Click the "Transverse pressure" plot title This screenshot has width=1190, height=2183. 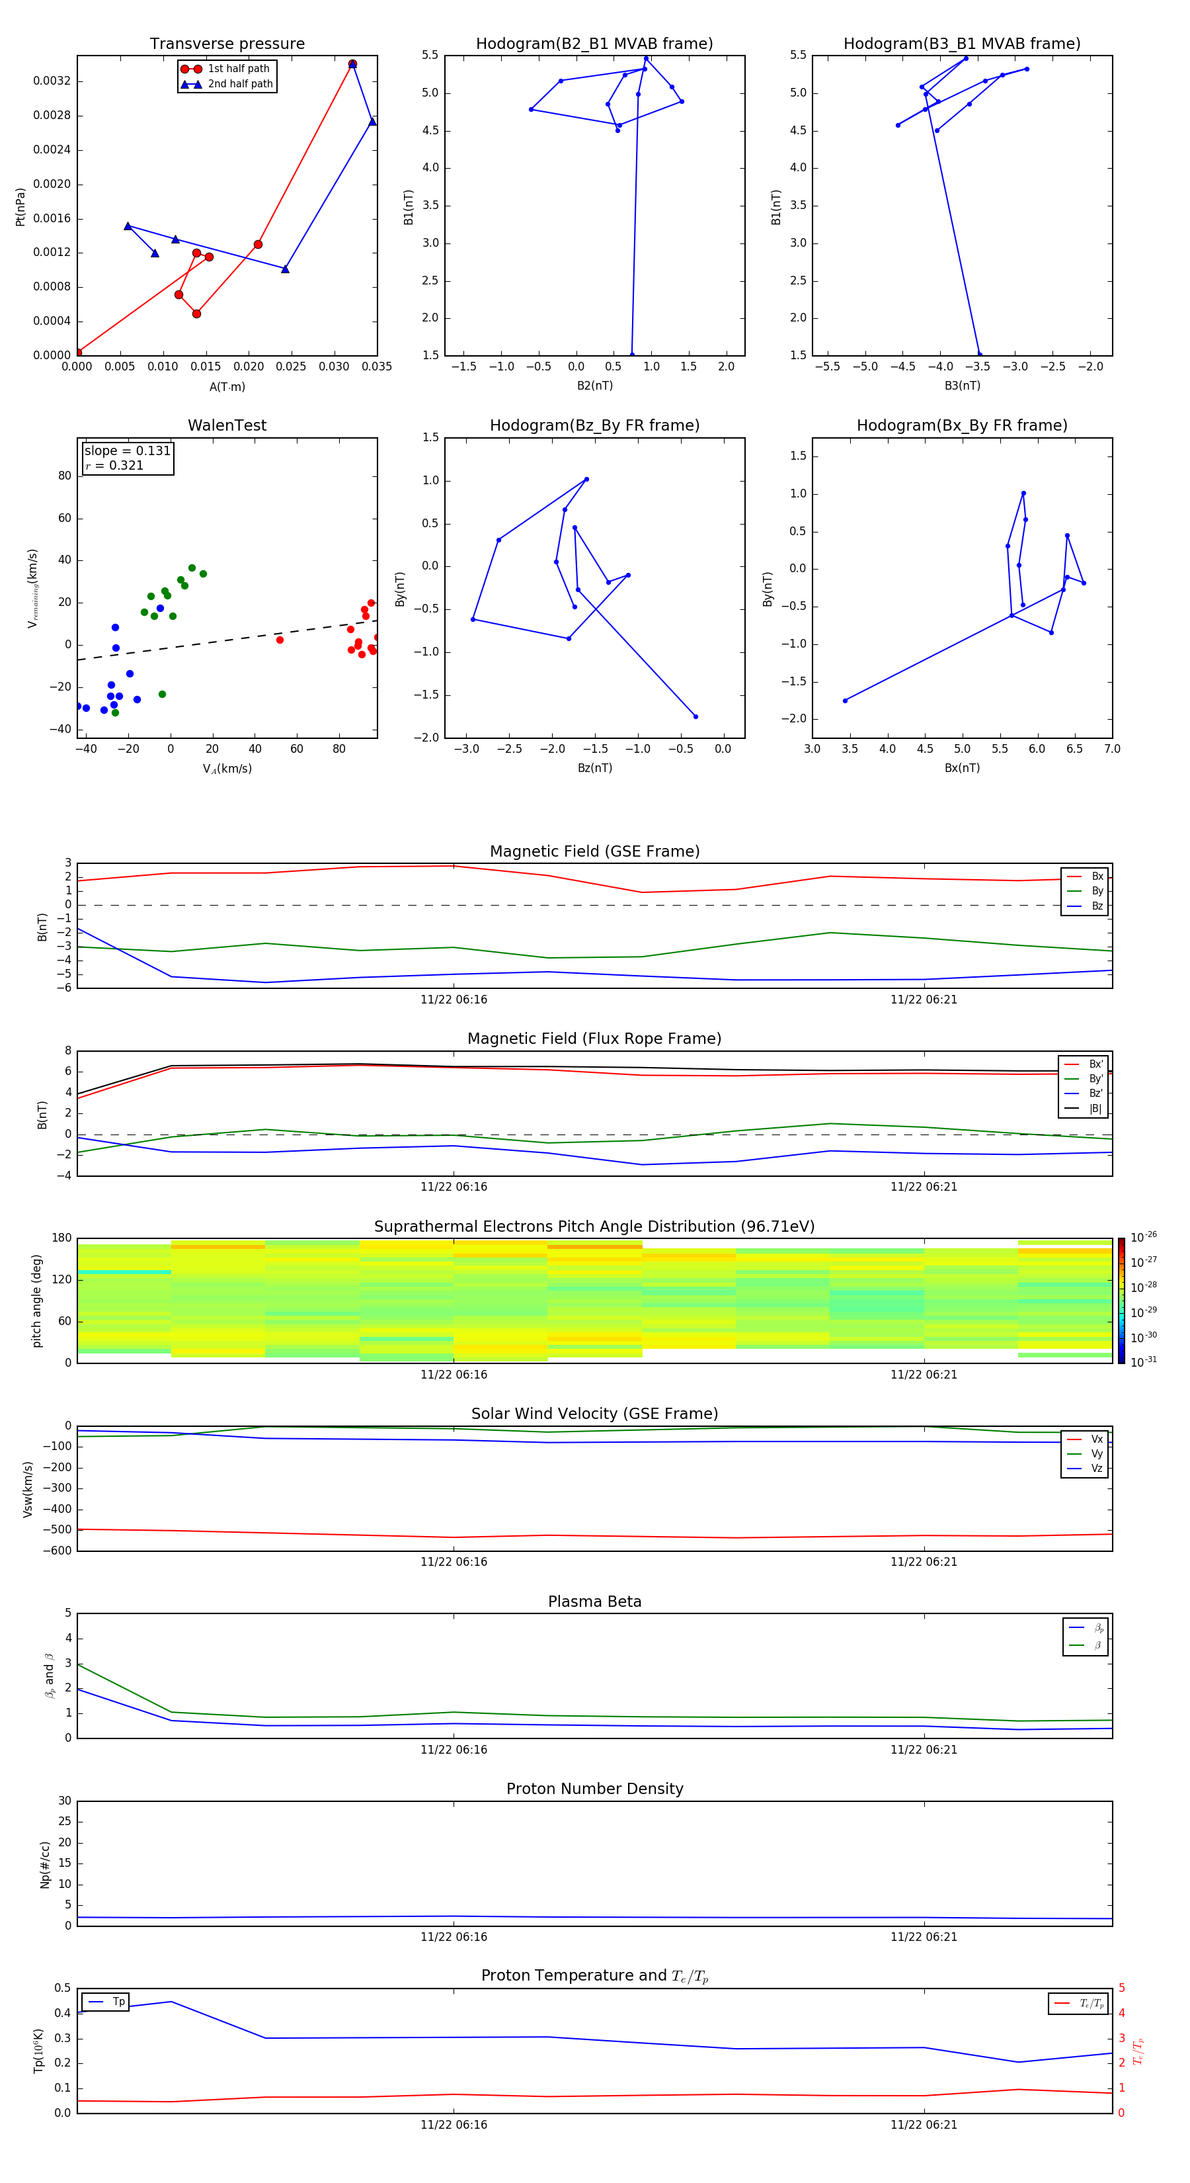click(x=227, y=44)
